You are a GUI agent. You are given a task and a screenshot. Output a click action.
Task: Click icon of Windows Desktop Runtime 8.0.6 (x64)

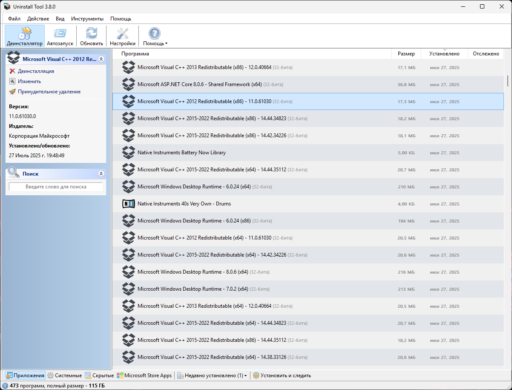128,272
